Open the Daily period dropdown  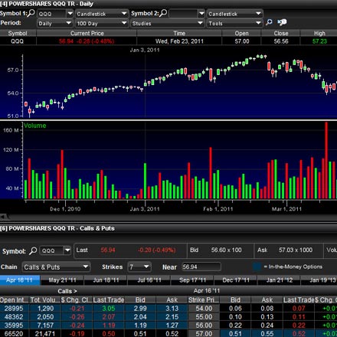[55, 24]
